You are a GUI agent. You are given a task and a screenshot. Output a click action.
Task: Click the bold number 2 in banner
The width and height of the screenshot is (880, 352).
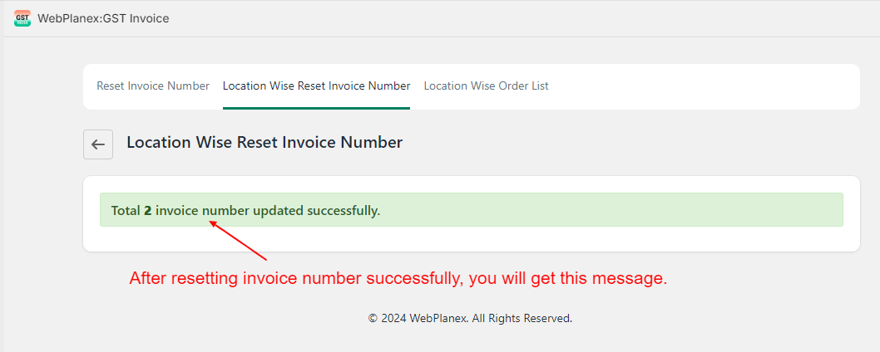[147, 212]
